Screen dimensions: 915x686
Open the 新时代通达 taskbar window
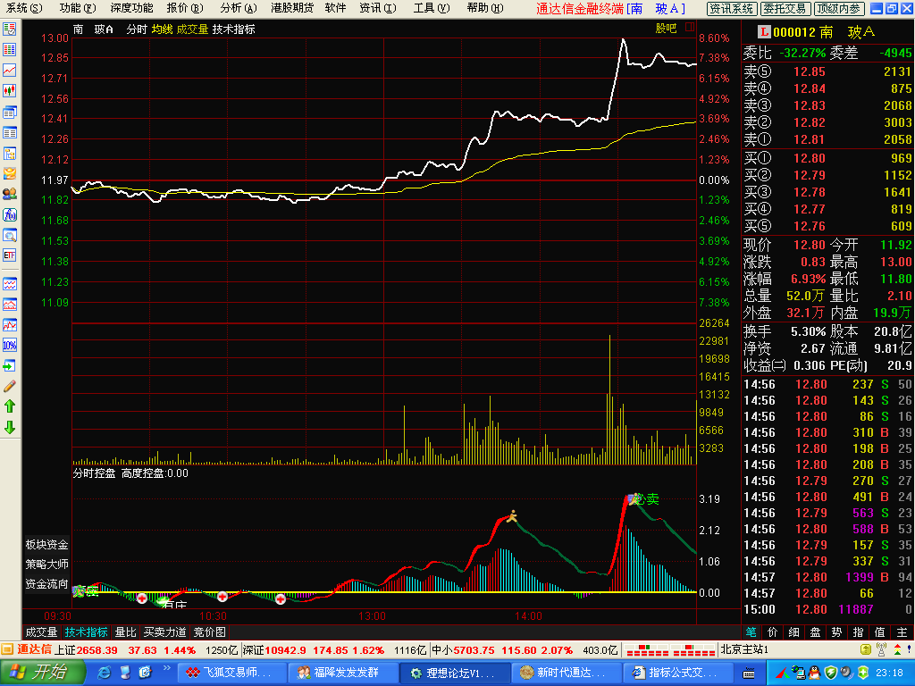(567, 673)
